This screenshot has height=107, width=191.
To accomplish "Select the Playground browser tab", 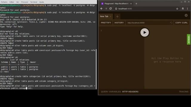I will 116,4.
